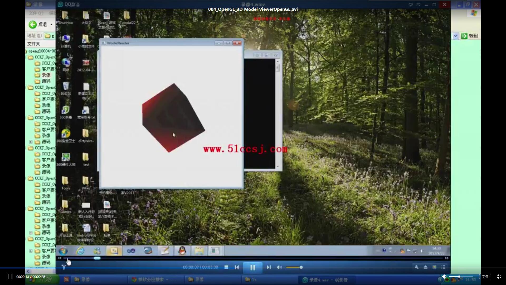Switch to 录像4.wmv QQ影音 taskbar button
The height and width of the screenshot is (285, 506).
pos(326,280)
